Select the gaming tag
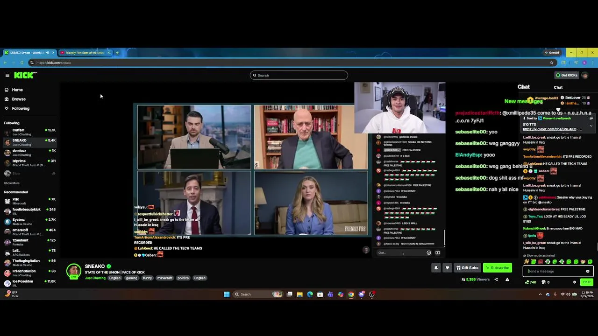The height and width of the screenshot is (336, 598). point(132,278)
